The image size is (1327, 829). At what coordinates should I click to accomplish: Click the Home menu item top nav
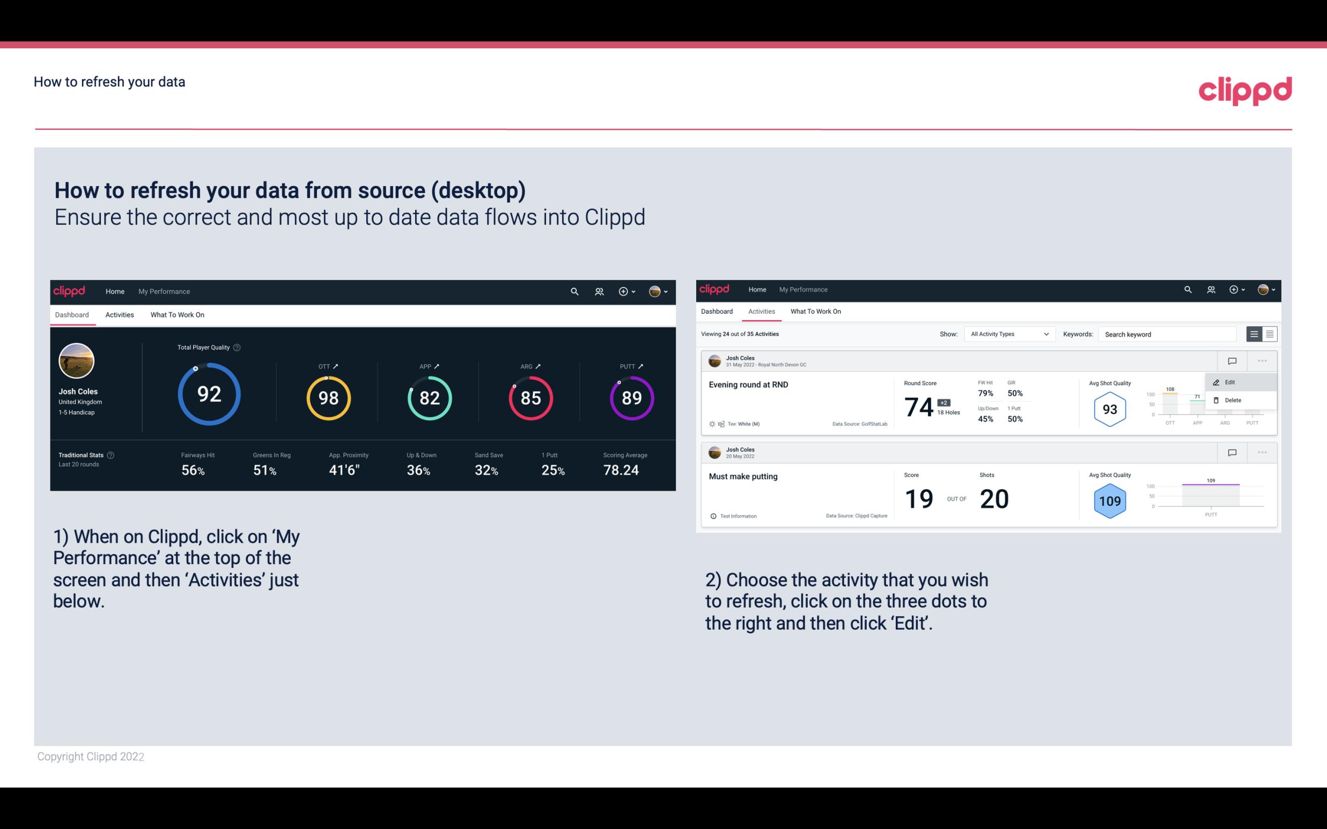point(114,290)
